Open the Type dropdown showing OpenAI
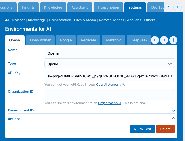 click(109, 64)
